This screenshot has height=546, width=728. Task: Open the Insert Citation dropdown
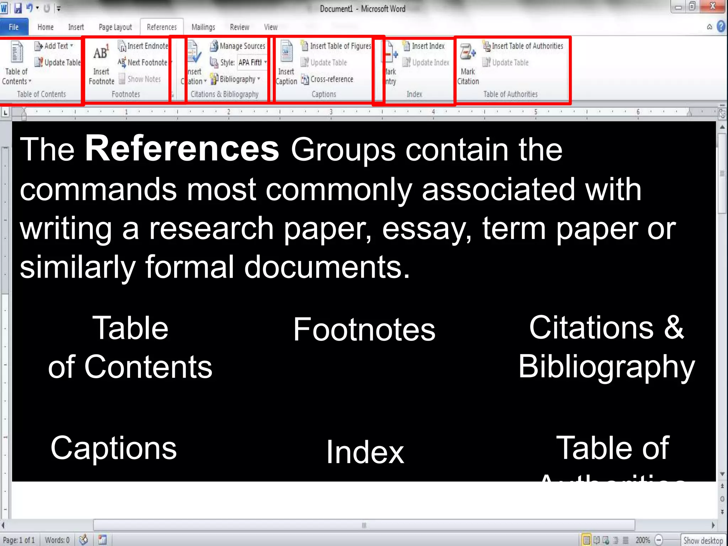point(194,76)
